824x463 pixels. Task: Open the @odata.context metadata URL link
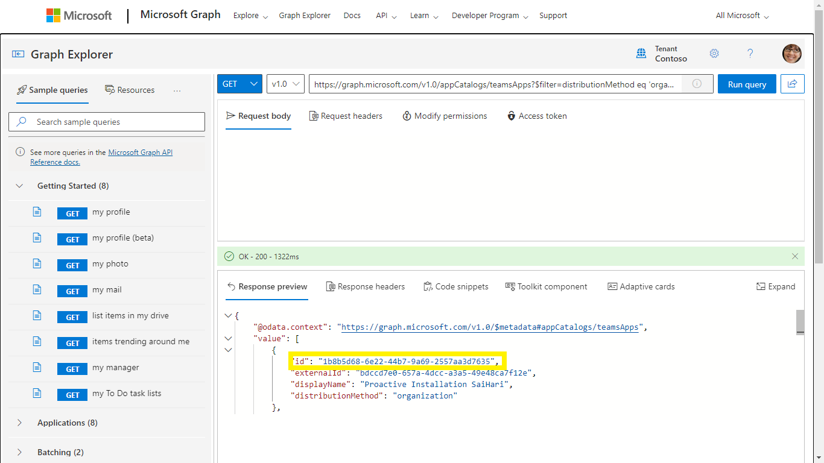490,327
